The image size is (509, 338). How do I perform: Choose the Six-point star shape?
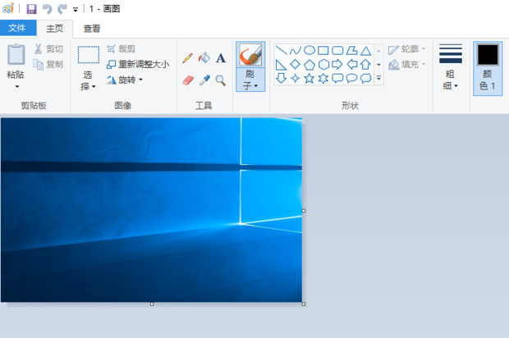click(x=323, y=78)
